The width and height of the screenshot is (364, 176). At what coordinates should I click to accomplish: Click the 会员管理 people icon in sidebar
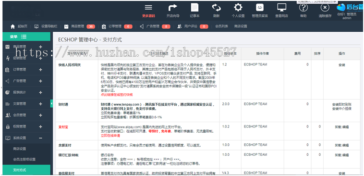pos(8,115)
